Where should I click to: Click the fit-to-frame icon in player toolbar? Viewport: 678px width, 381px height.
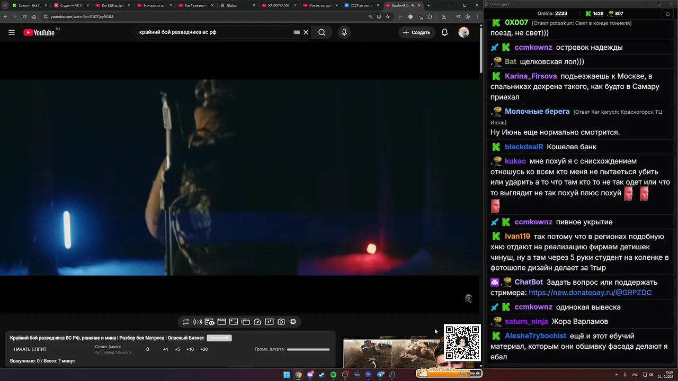234,322
